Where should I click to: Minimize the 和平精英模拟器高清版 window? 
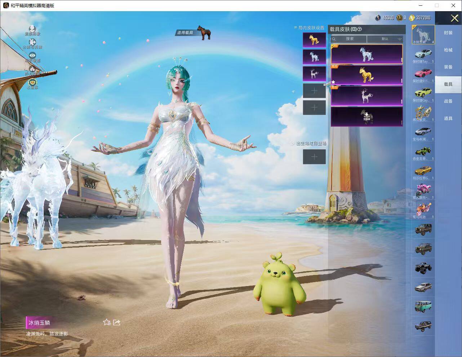click(421, 5)
